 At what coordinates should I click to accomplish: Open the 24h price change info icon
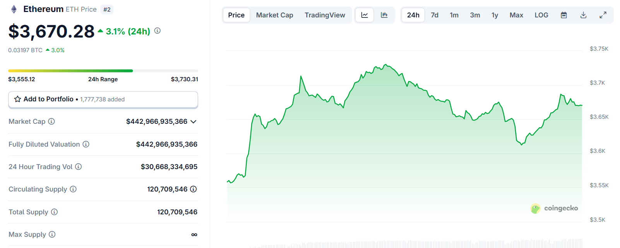pyautogui.click(x=157, y=31)
